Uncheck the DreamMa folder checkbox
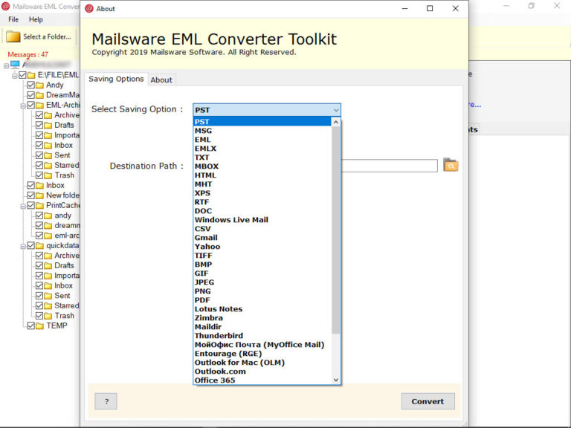This screenshot has height=428, width=571. coord(31,95)
